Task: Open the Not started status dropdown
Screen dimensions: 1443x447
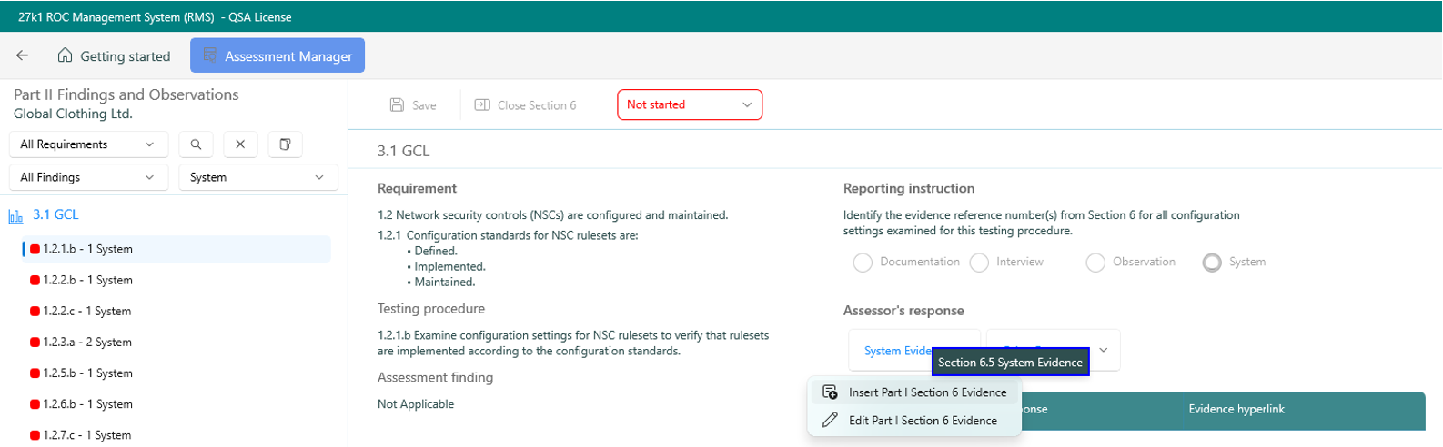Action: click(x=689, y=104)
